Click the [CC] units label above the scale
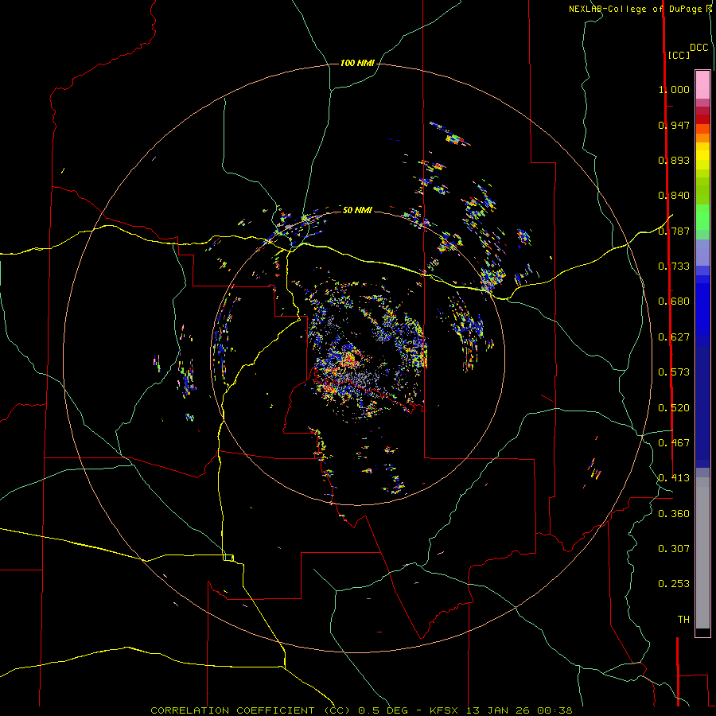 tap(679, 55)
